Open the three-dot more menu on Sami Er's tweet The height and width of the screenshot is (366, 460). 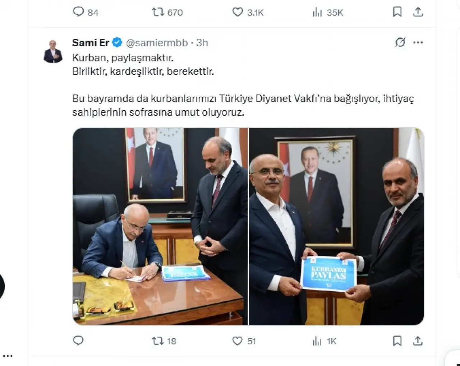click(x=418, y=42)
